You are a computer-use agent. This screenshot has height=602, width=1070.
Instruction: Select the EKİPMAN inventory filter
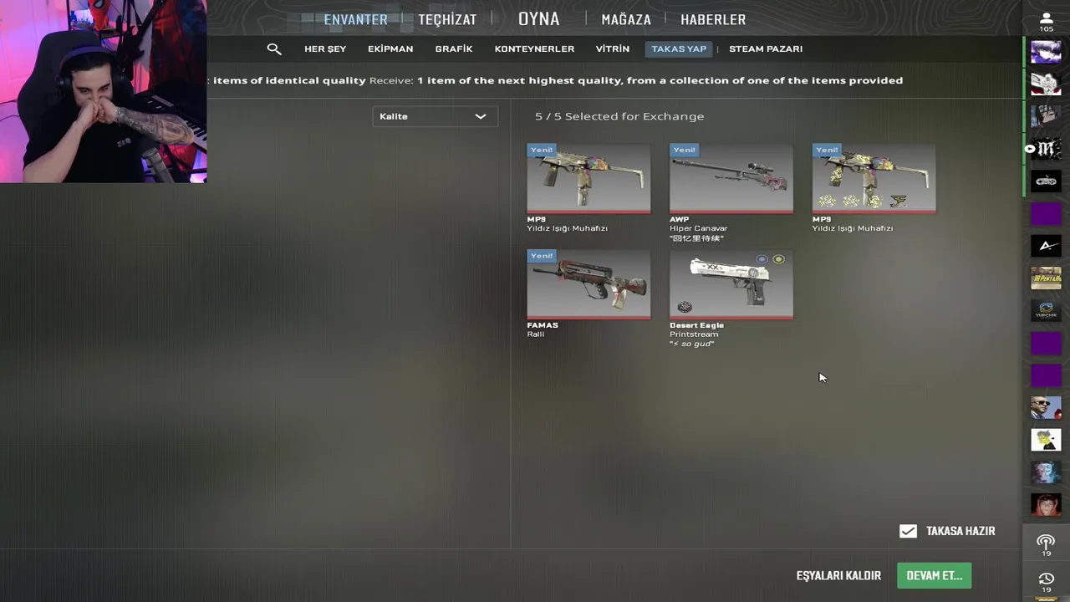[390, 49]
